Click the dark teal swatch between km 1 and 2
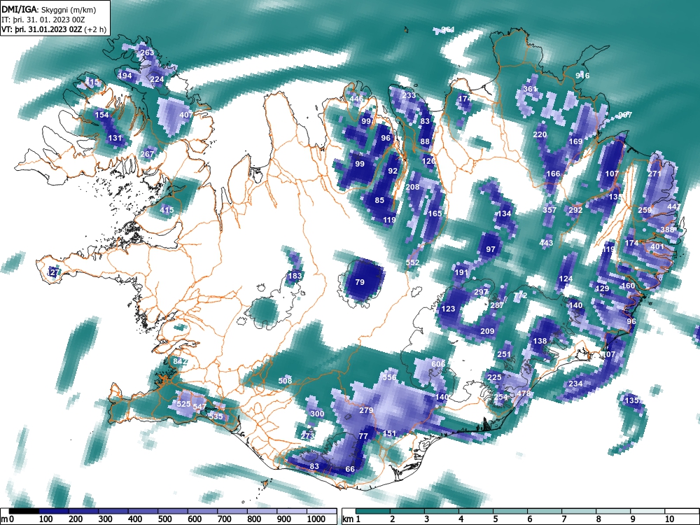The height and width of the screenshot is (525, 700). click(373, 511)
